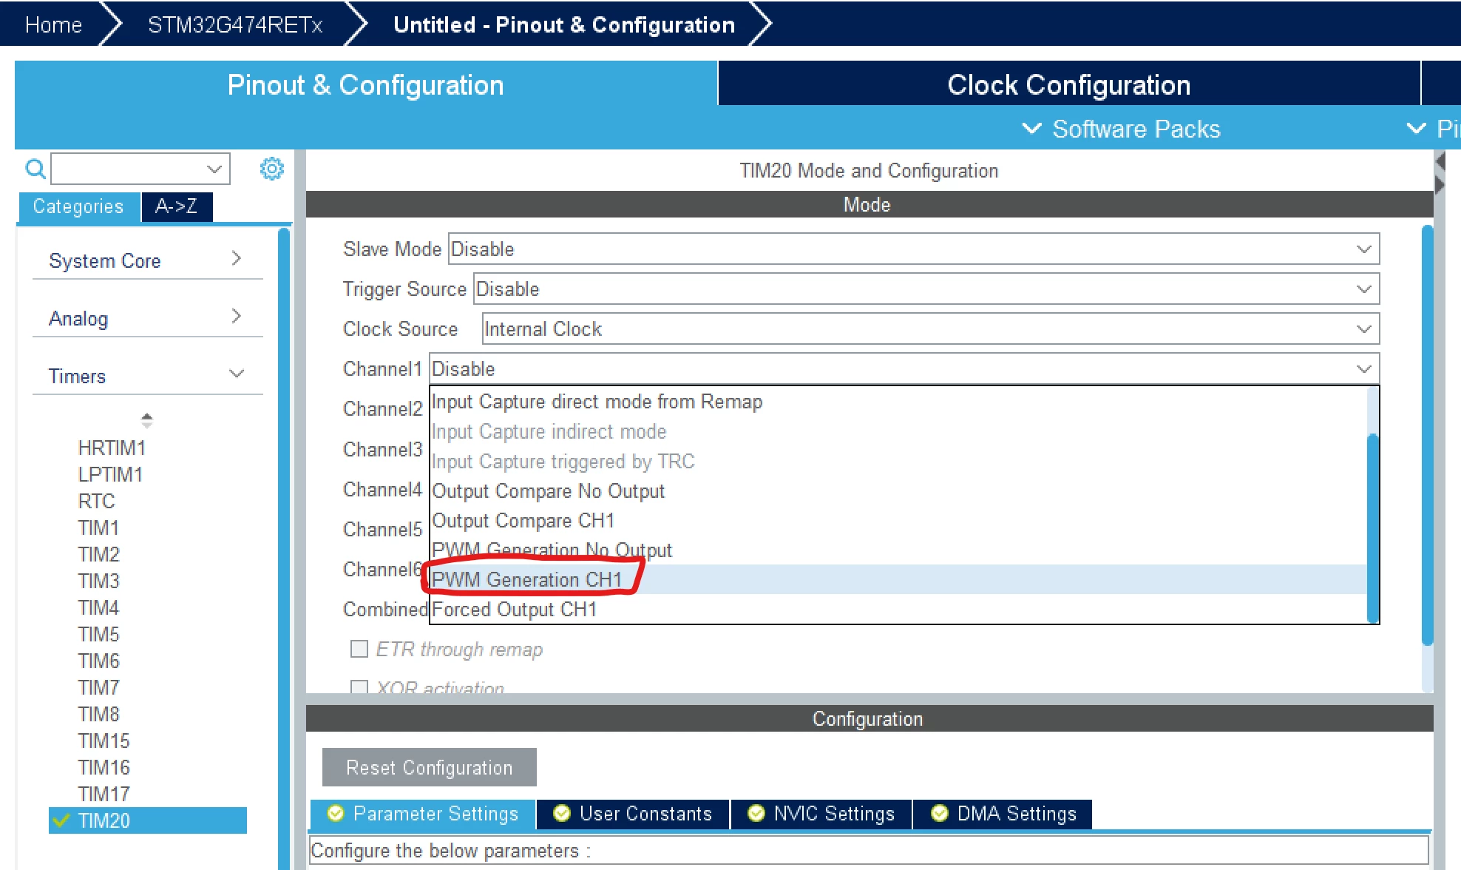
Task: Open the Parameter Settings tab
Action: click(x=424, y=814)
